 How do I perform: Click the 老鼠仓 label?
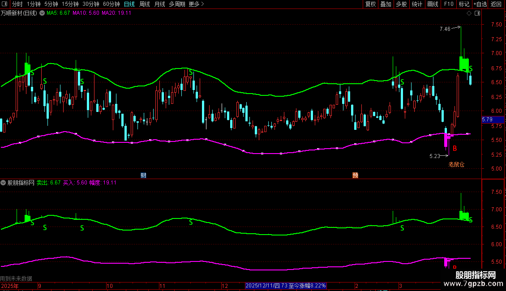pyautogui.click(x=456, y=165)
